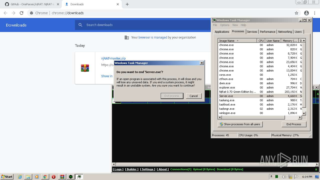Open the Task Manager Options menu
320x180 pixels.
coord(224,25)
